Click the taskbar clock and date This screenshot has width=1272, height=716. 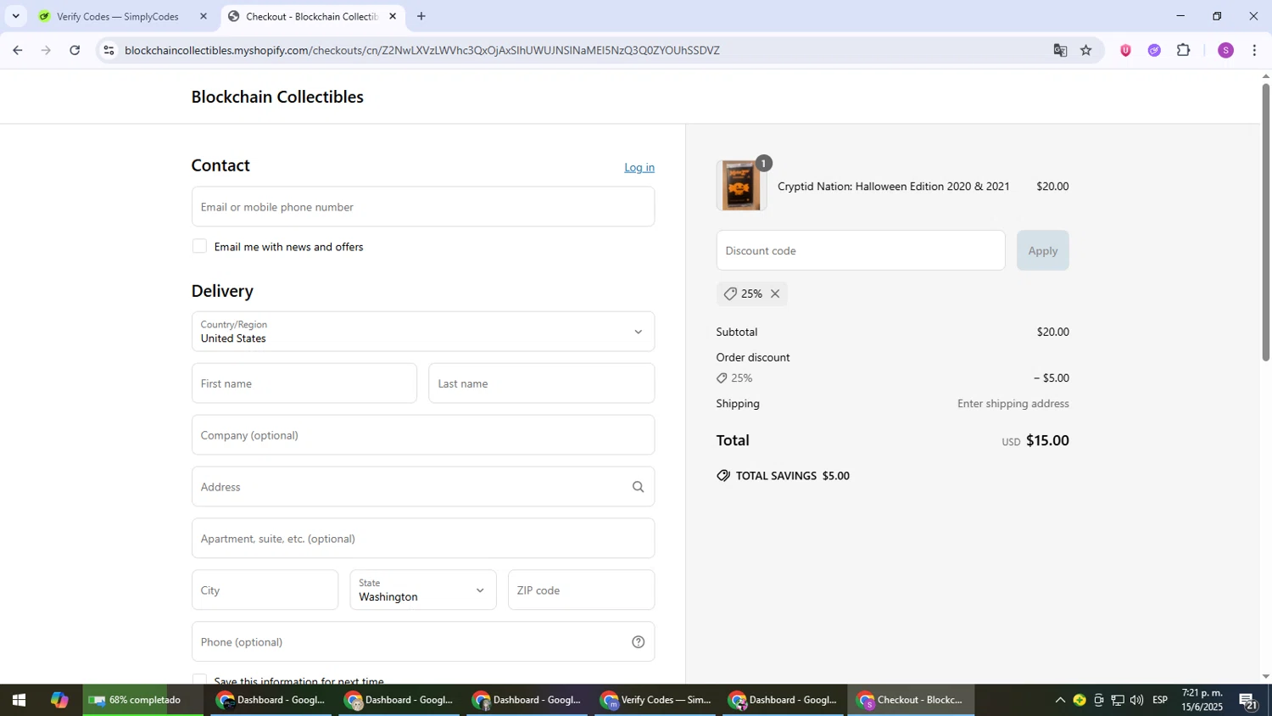[x=1202, y=701]
